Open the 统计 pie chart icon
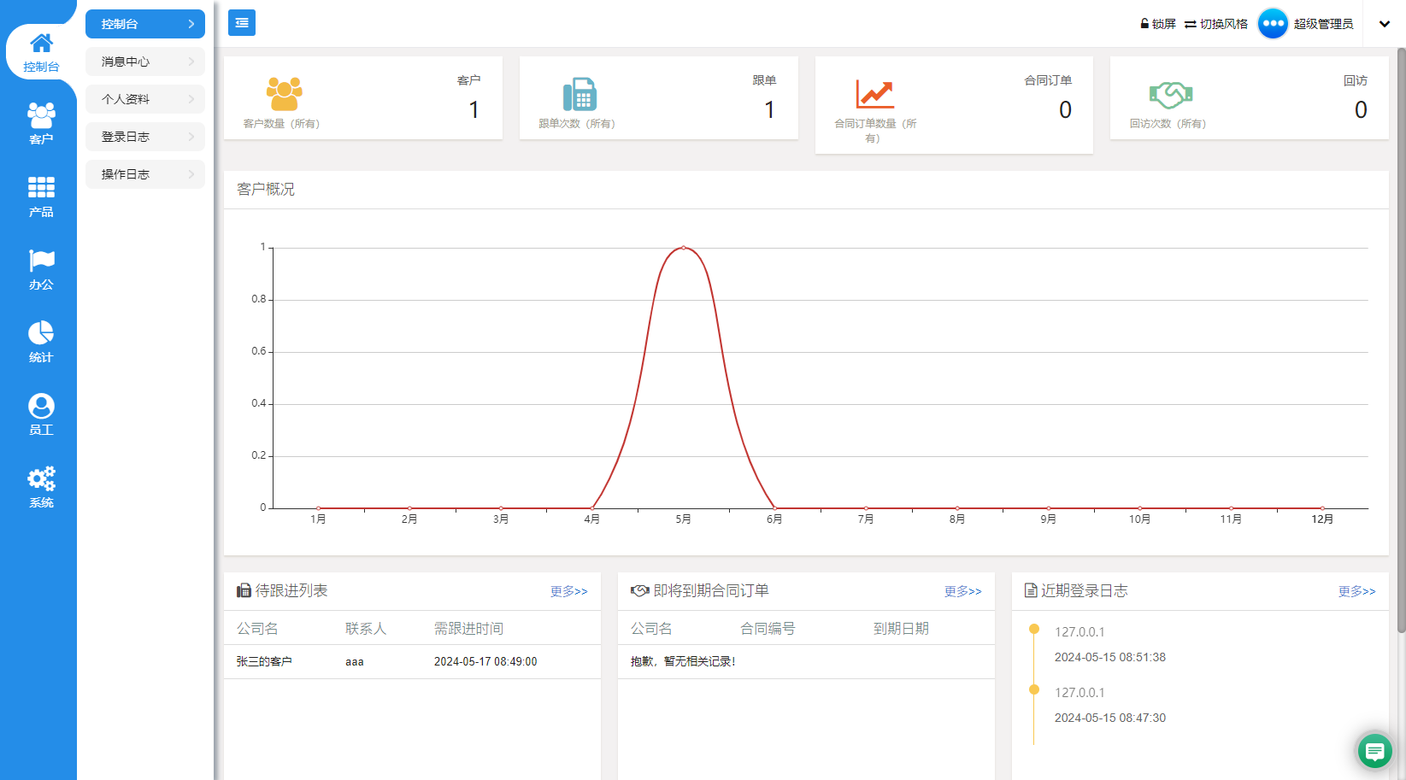 point(41,342)
